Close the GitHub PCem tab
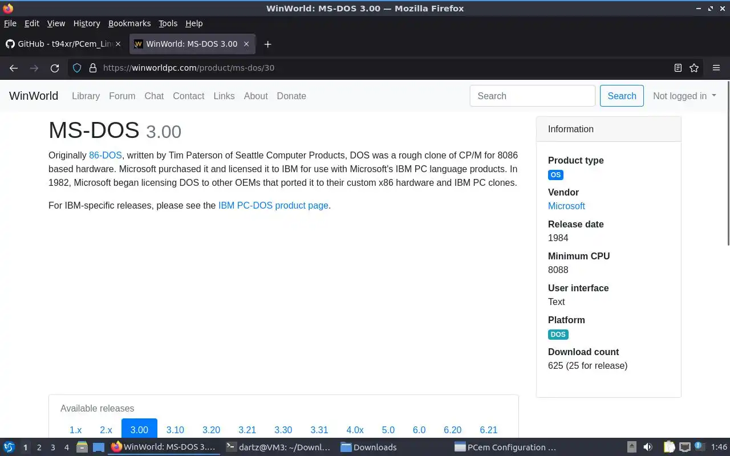Screen dimensions: 730x456 pos(119,44)
